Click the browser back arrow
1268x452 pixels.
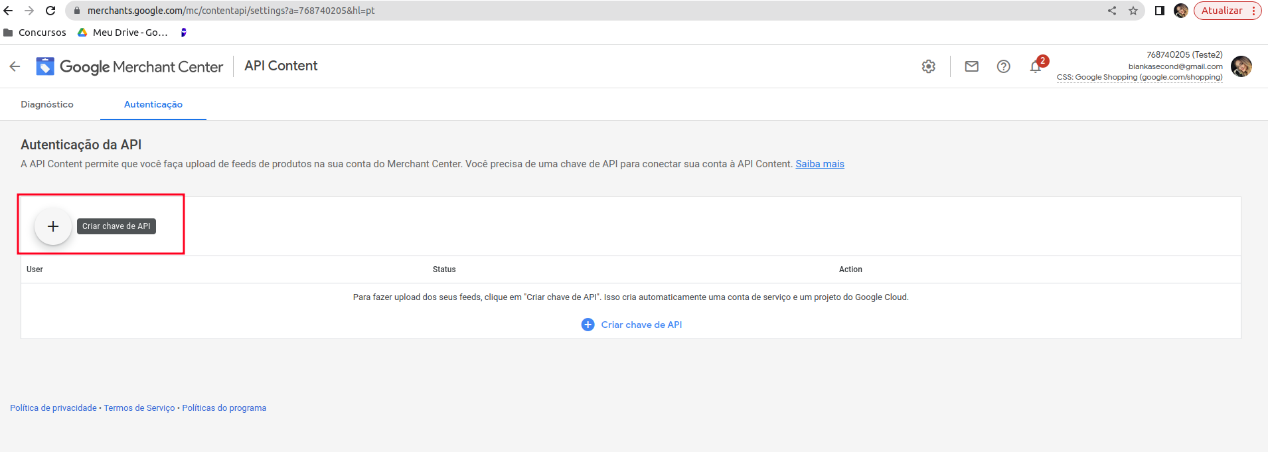coord(9,11)
